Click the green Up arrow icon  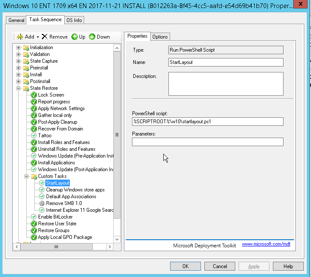click(x=74, y=37)
